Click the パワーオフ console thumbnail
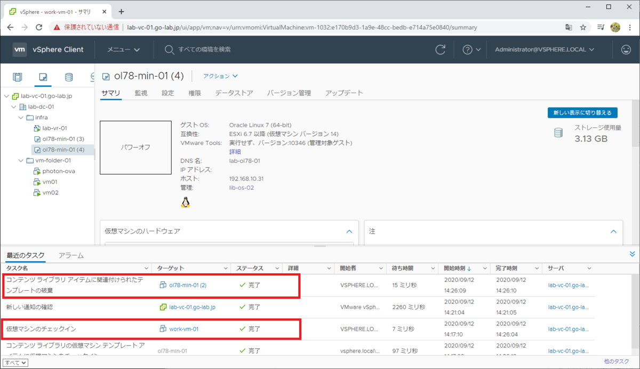Image resolution: width=640 pixels, height=369 pixels. point(137,147)
